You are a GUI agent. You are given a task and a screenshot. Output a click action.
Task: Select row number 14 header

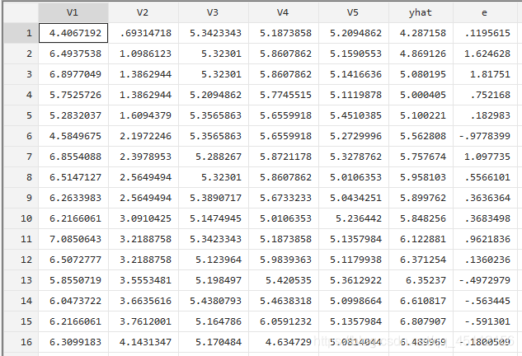[x=21, y=301]
